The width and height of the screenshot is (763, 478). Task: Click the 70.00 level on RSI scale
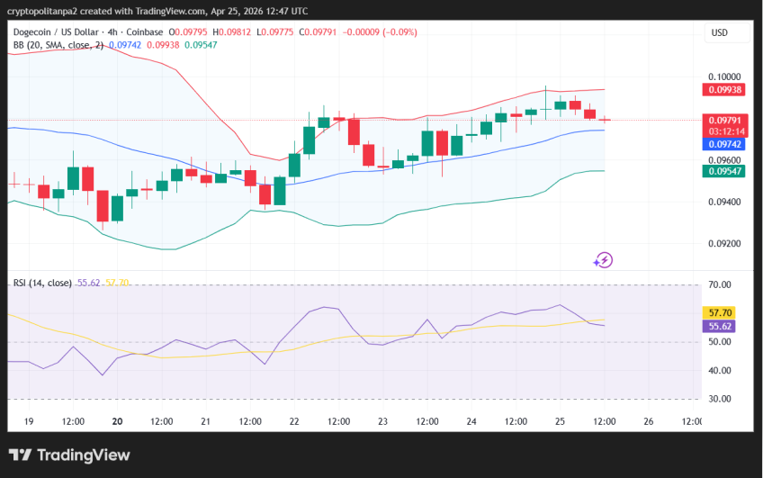(x=720, y=285)
